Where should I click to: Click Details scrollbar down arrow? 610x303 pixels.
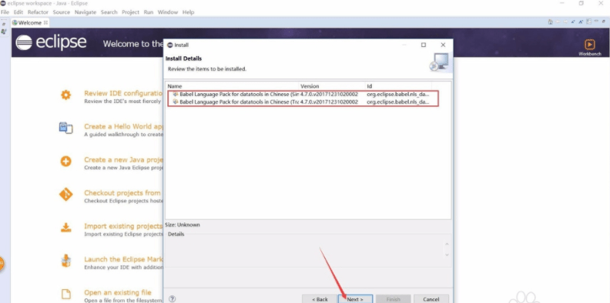(447, 255)
